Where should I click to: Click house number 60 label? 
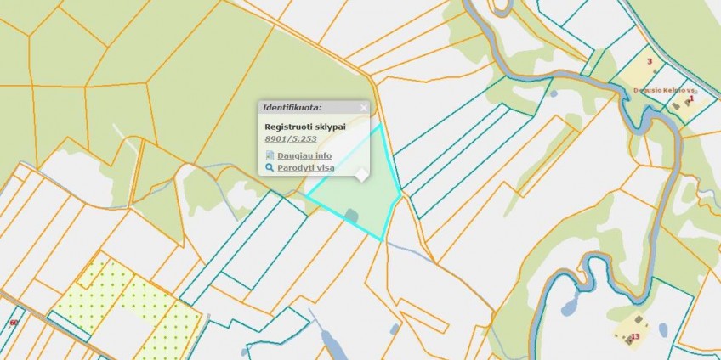click(x=14, y=323)
